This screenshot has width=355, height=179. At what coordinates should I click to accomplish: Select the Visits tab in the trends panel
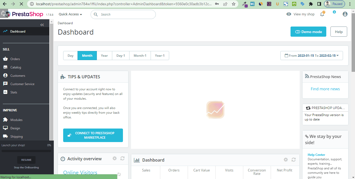pyautogui.click(x=229, y=172)
